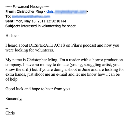
Task: Click the name Christopher Ming in the body
Action: (x=42, y=60)
